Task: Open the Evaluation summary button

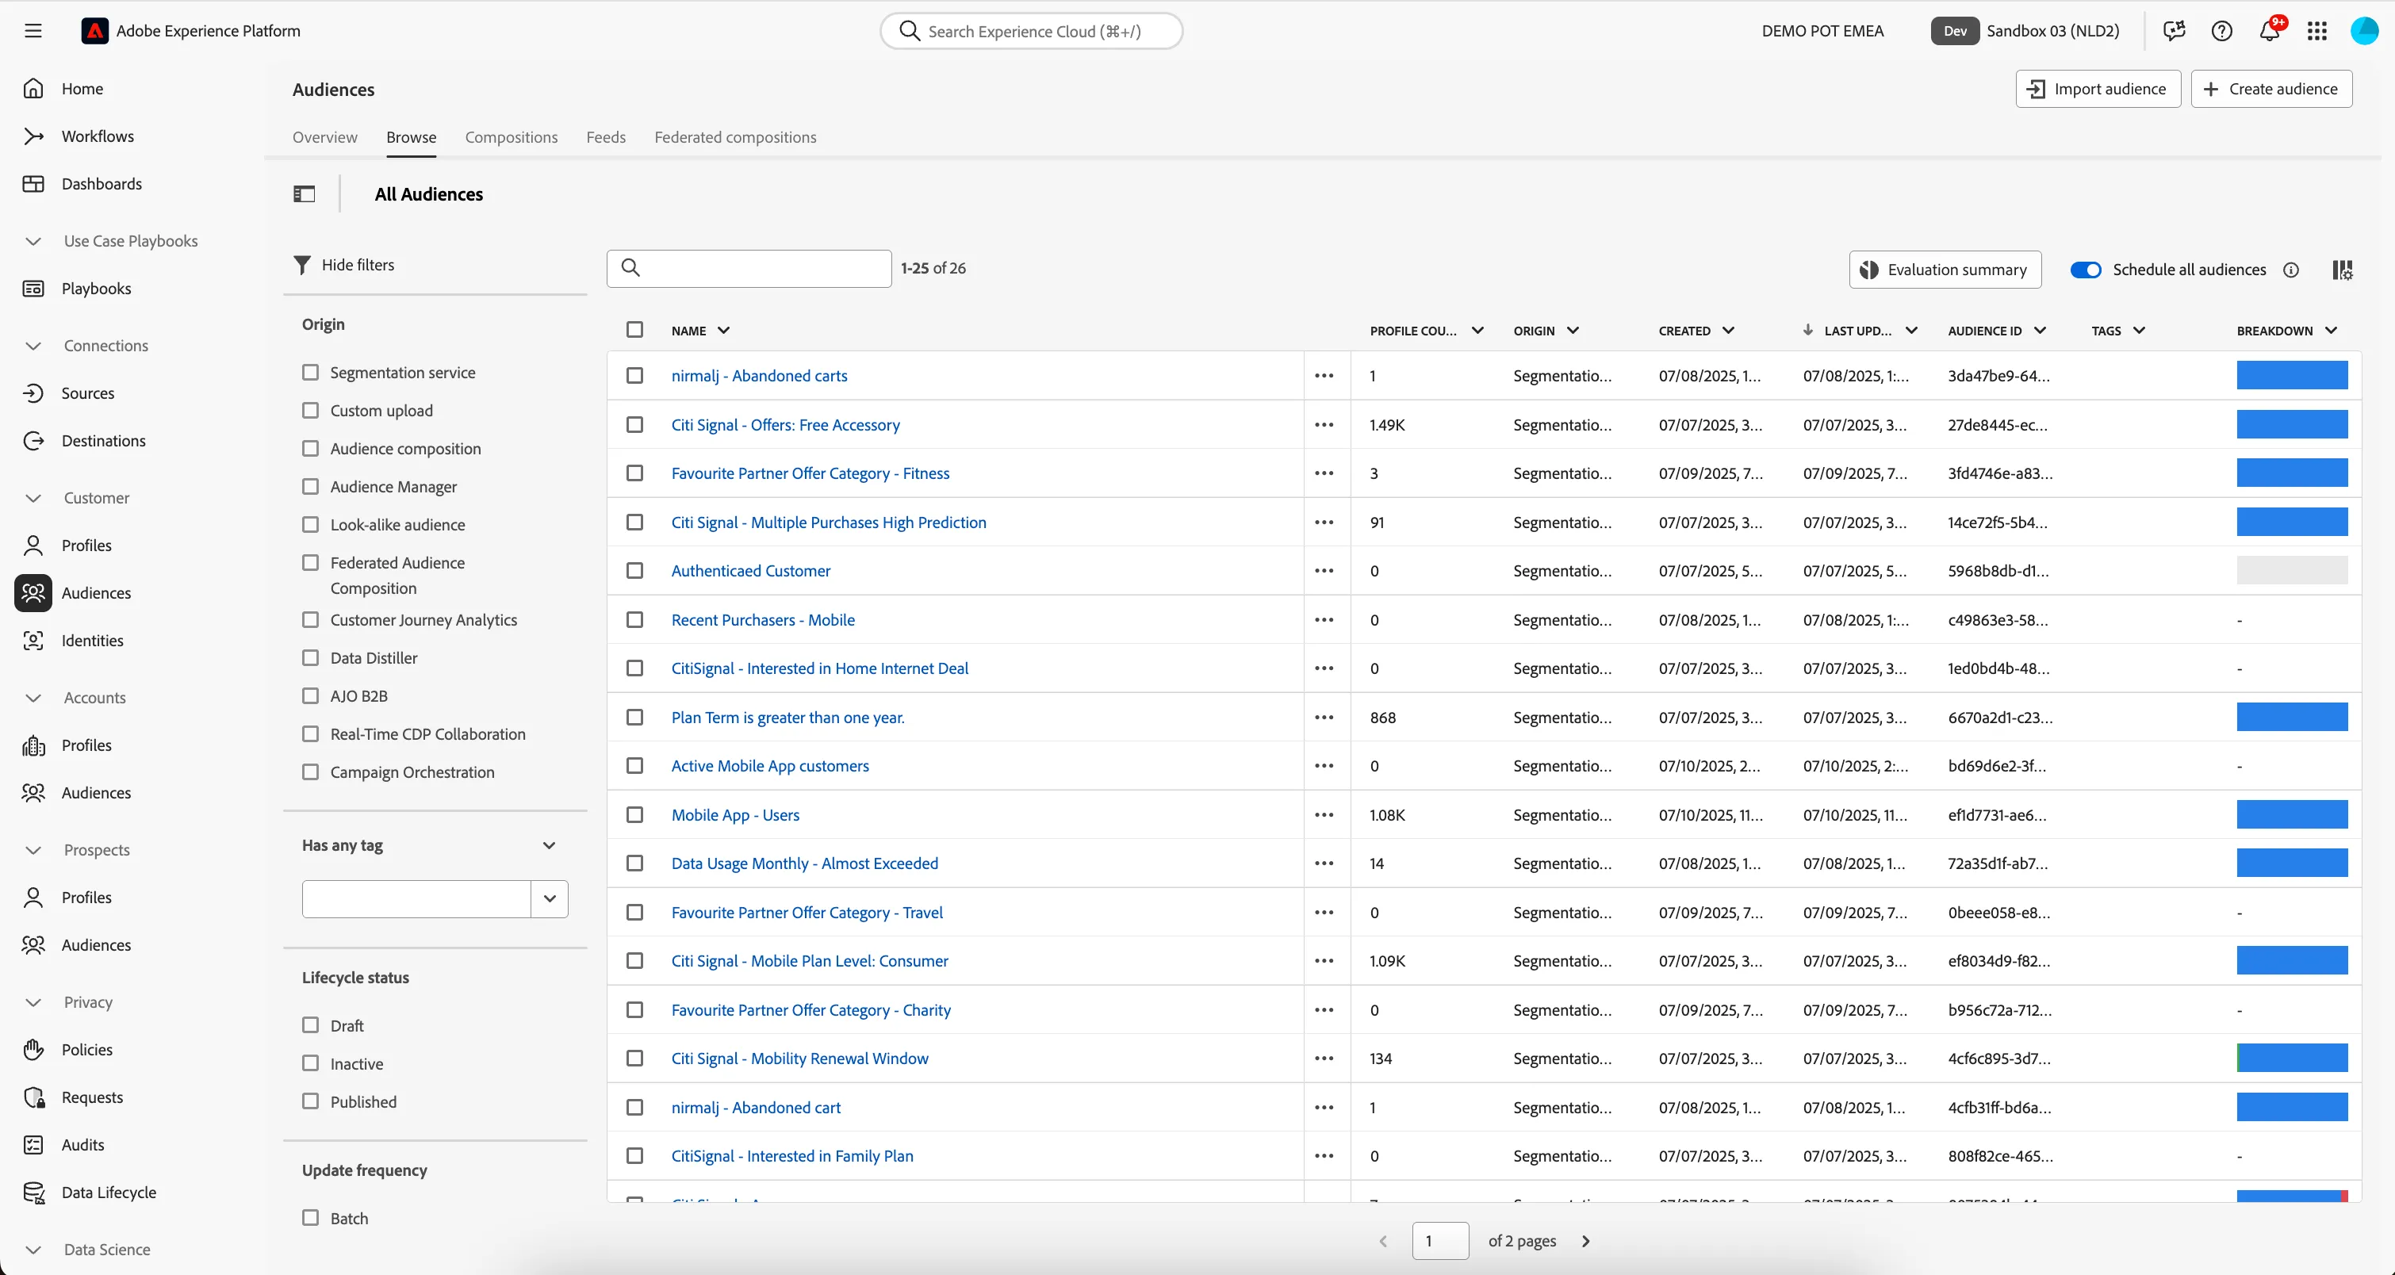Action: pyautogui.click(x=1945, y=270)
